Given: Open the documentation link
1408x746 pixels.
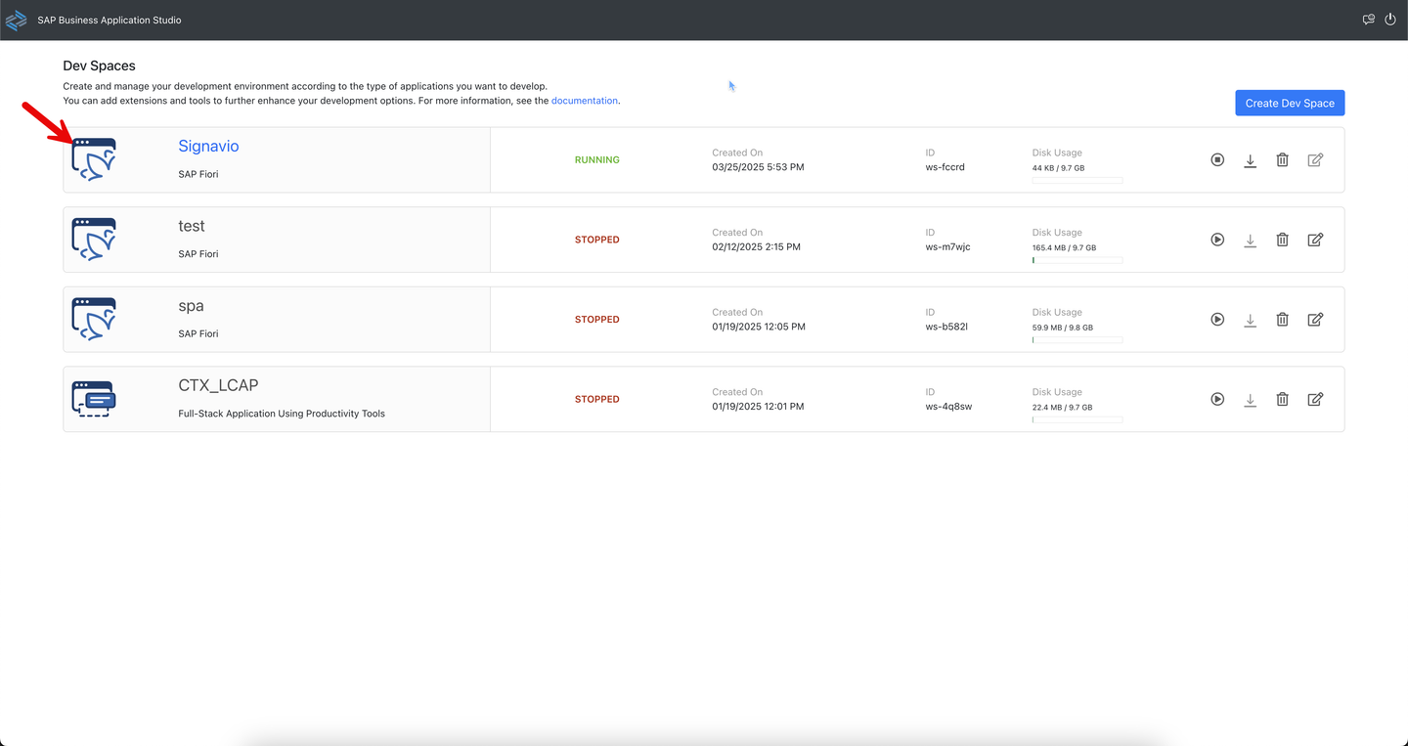Looking at the screenshot, I should [x=585, y=101].
